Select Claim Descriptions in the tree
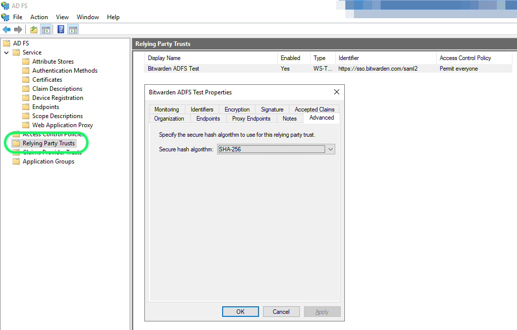This screenshot has height=330, width=517. pyautogui.click(x=57, y=89)
